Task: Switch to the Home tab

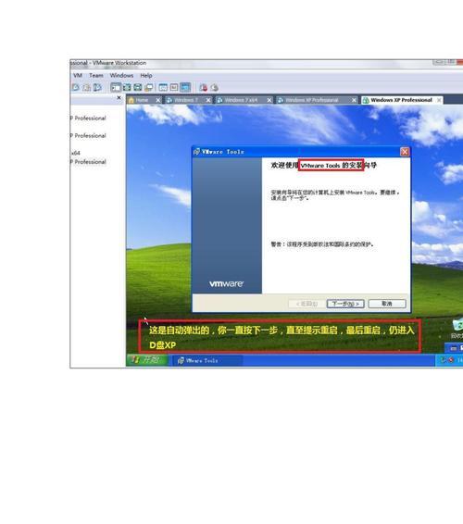Action: tap(144, 100)
